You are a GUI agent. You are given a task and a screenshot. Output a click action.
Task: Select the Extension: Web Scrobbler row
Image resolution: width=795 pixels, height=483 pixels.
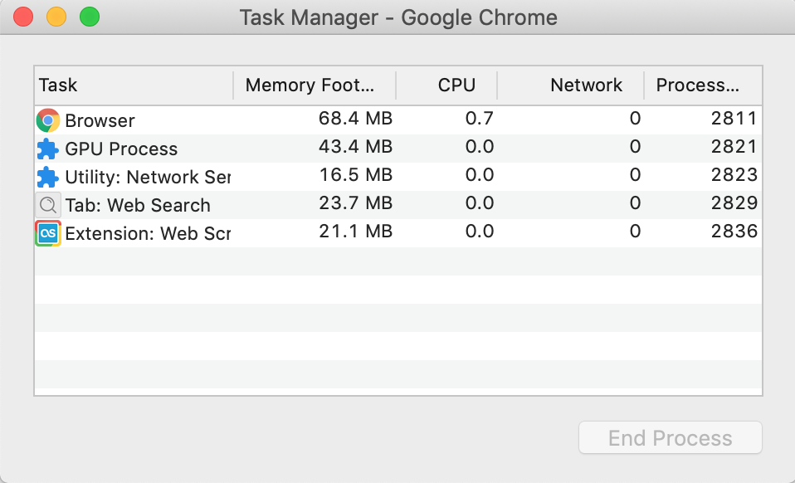point(398,234)
